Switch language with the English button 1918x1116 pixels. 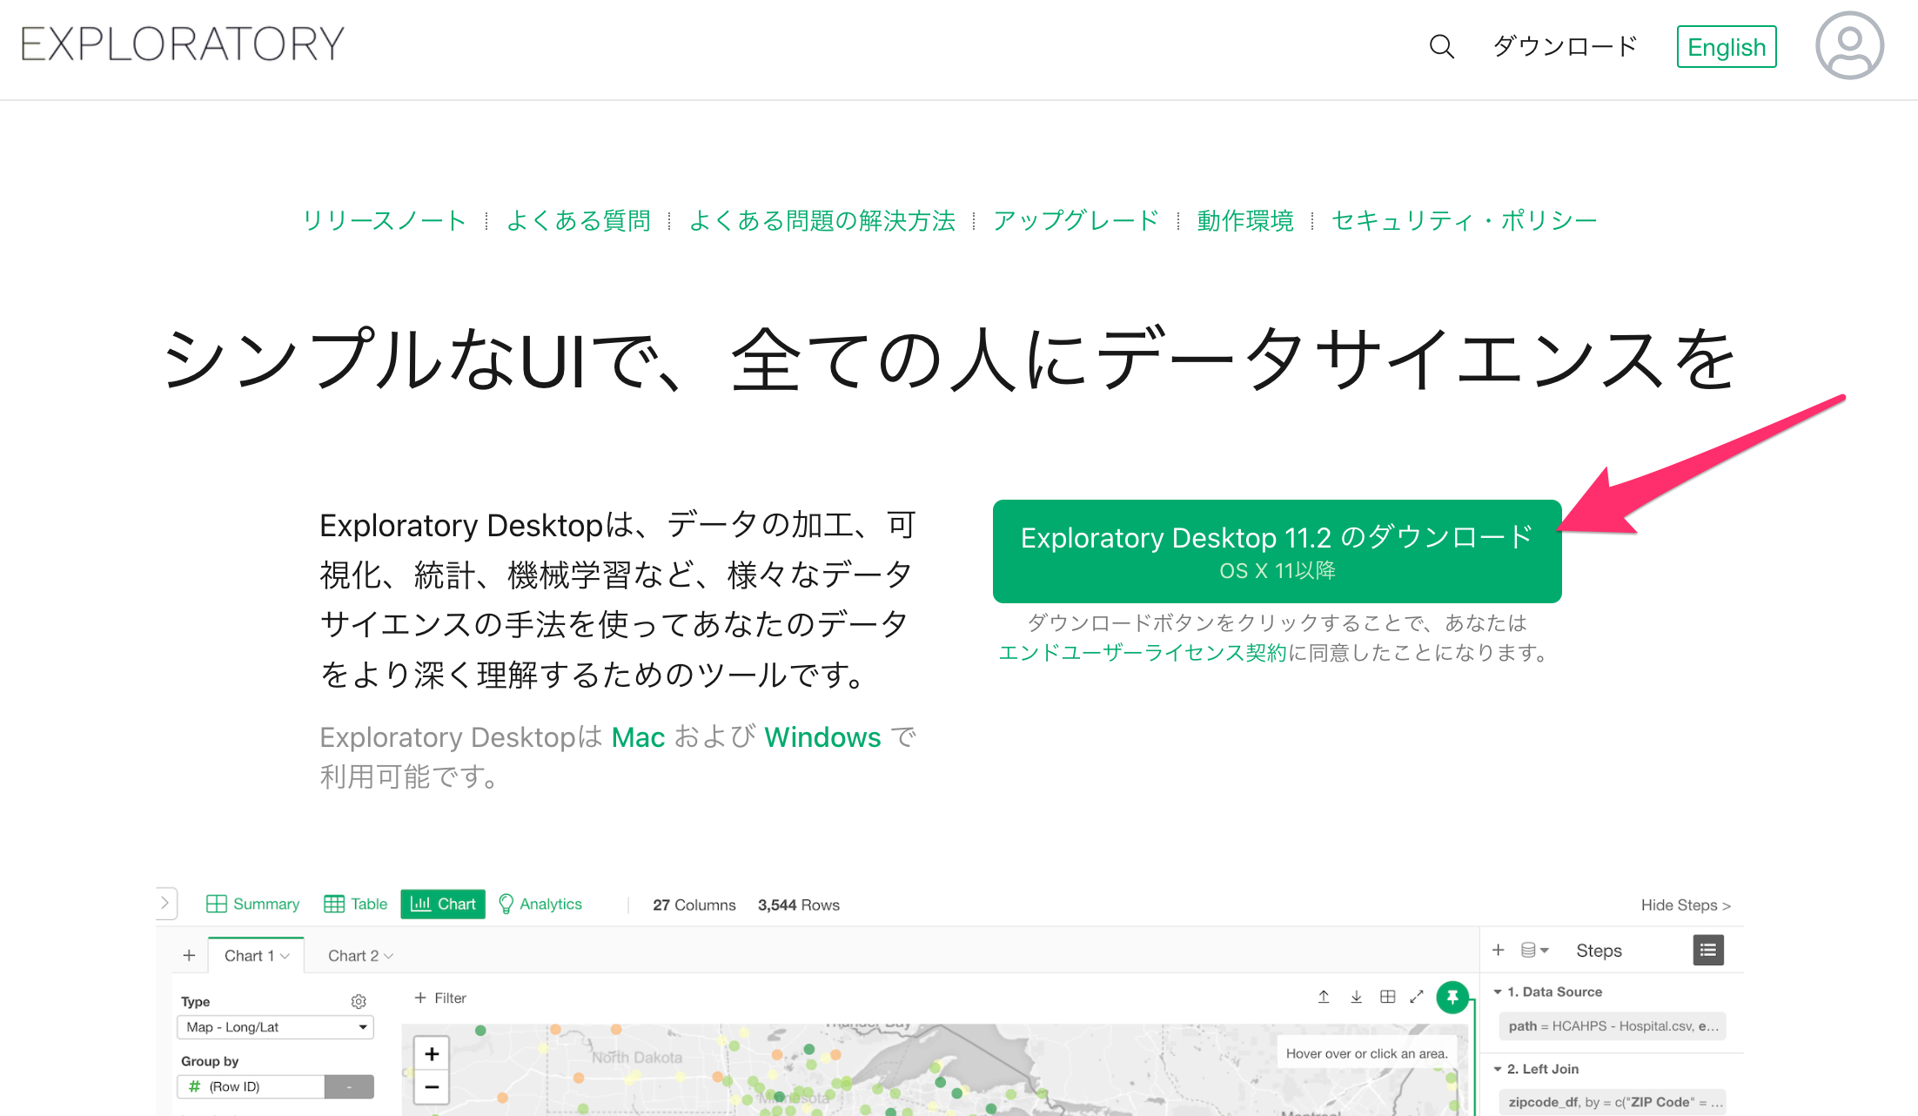point(1727,47)
